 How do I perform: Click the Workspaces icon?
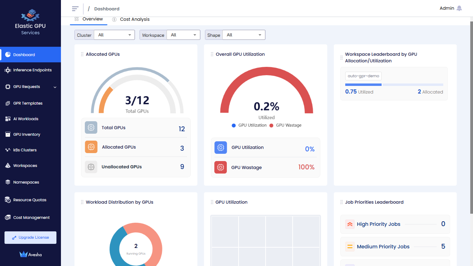point(8,166)
